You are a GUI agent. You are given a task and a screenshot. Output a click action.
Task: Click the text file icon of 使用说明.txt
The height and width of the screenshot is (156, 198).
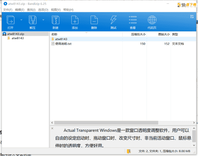click(53, 44)
